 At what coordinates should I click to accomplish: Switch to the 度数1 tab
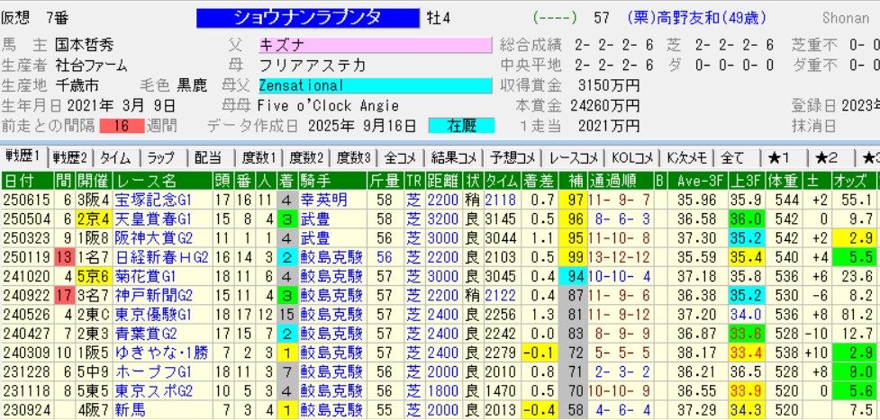(x=260, y=157)
